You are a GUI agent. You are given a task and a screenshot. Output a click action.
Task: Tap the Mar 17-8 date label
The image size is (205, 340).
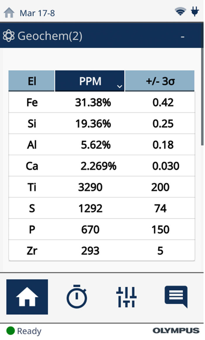pyautogui.click(x=37, y=13)
